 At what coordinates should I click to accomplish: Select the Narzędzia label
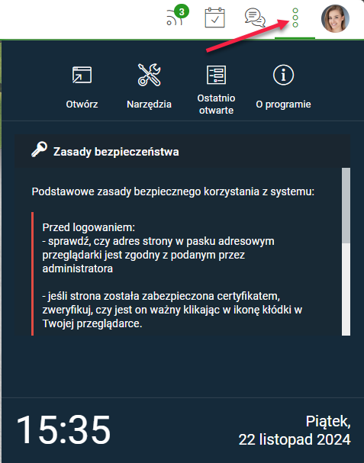click(150, 104)
